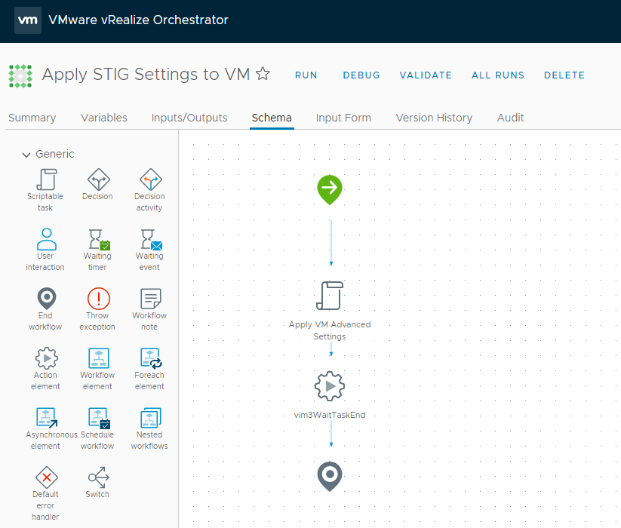Viewport: 621px width, 528px height.
Task: Click the Throw exception element
Action: 97,299
